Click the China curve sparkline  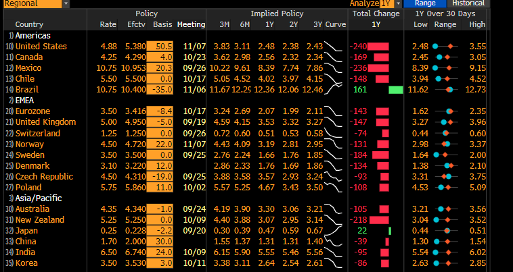[333, 242]
